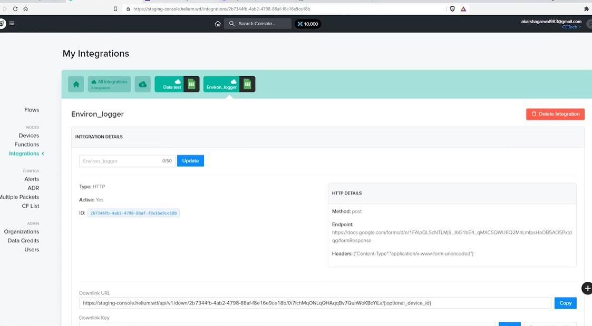Click the Environ_logger name input field
Screen dimensions: 592x326
[127, 161]
